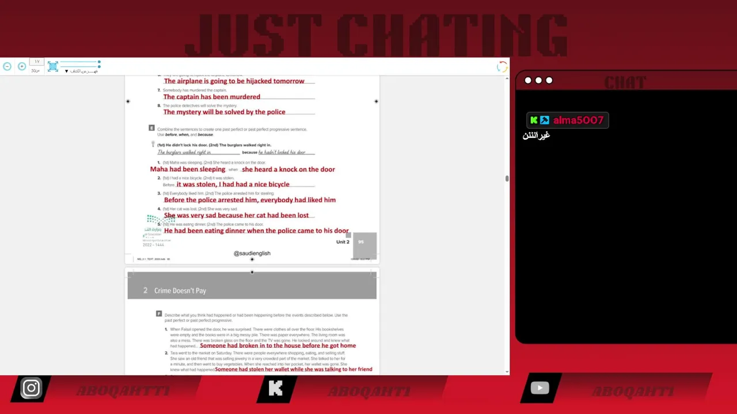Click the circular refresh arrows icon
Screen dimensions: 737x414
(x=502, y=67)
